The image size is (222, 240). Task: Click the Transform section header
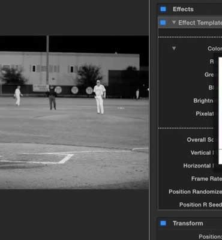tap(188, 223)
